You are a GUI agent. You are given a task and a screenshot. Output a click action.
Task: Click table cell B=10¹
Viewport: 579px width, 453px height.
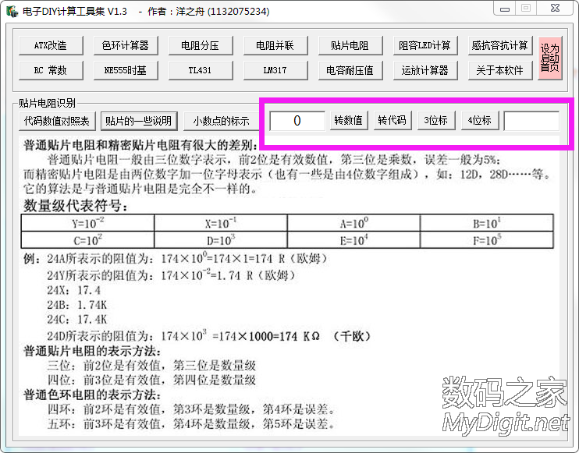coord(487,223)
